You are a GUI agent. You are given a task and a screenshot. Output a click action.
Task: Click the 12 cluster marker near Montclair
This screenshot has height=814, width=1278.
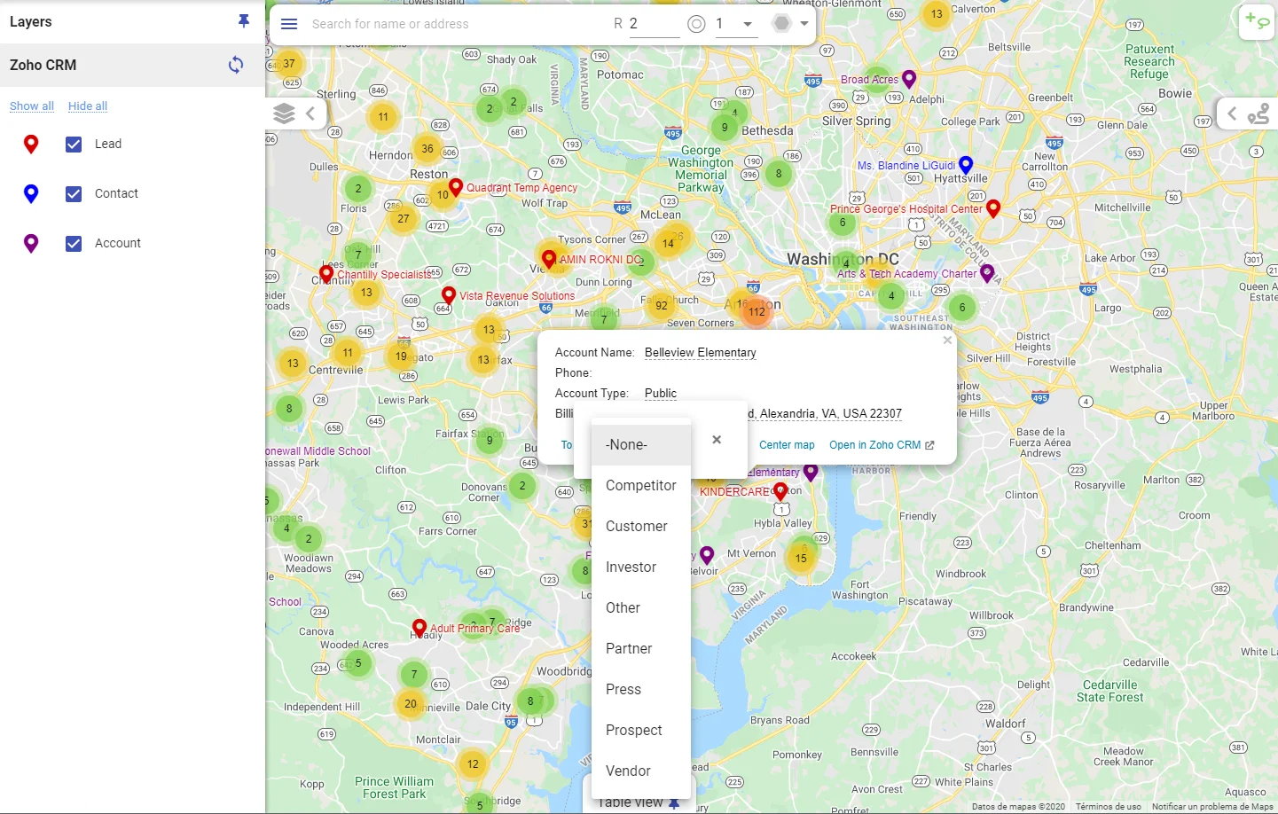coord(473,764)
